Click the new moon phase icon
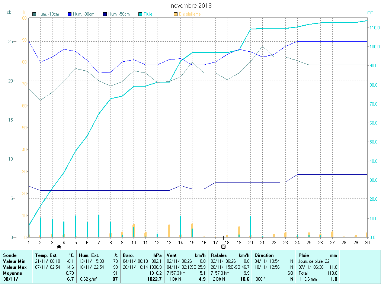Image resolution: width=381 pixels, height=284 pixels. (x=59, y=246)
